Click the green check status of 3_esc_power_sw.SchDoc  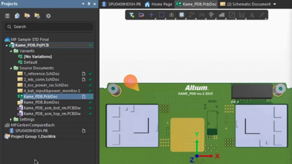pos(90,85)
